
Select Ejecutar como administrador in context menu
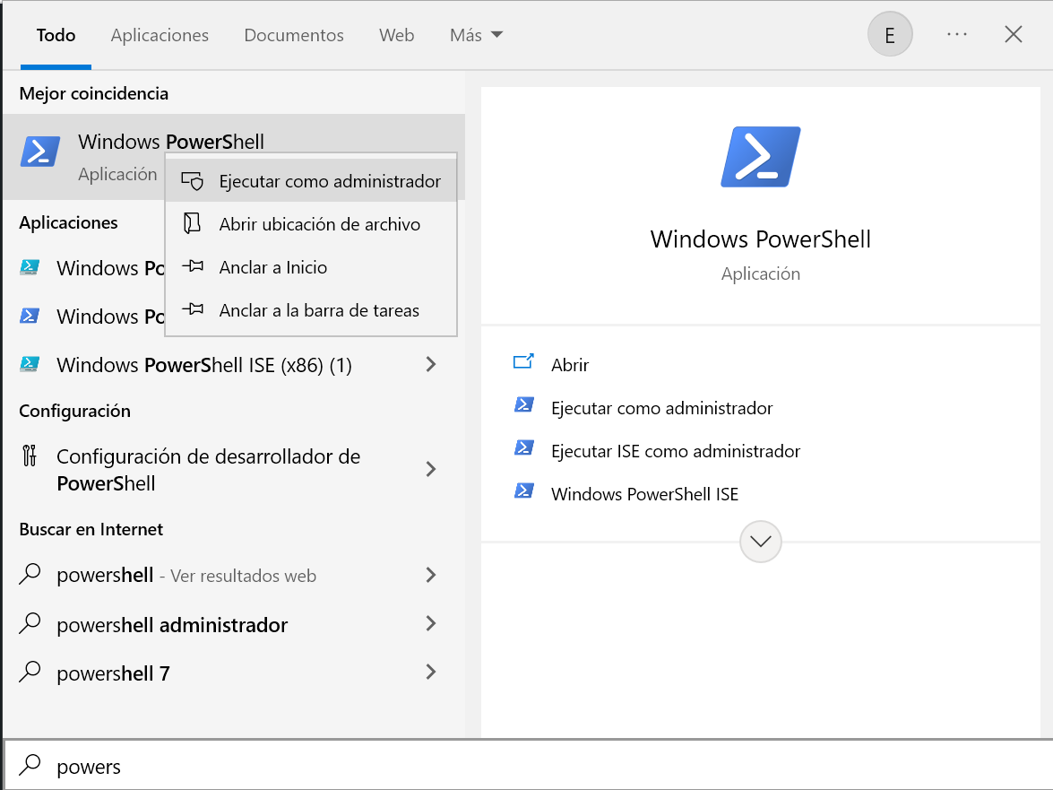pyautogui.click(x=311, y=181)
